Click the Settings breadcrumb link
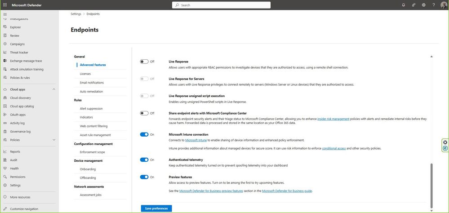 pos(76,14)
